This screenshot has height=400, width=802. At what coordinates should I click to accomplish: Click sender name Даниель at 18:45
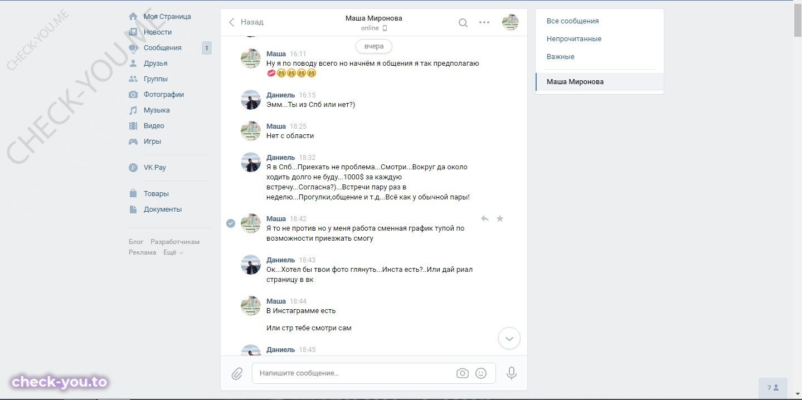[281, 350]
